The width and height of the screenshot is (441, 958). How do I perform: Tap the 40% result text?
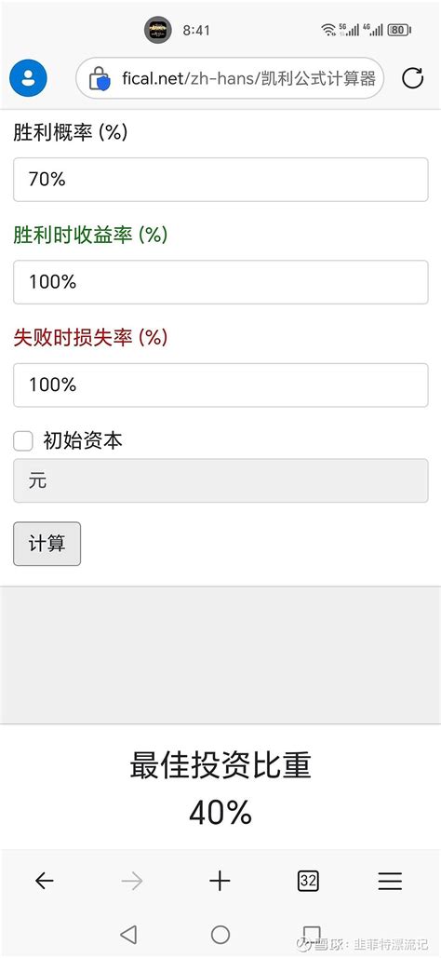(x=220, y=813)
